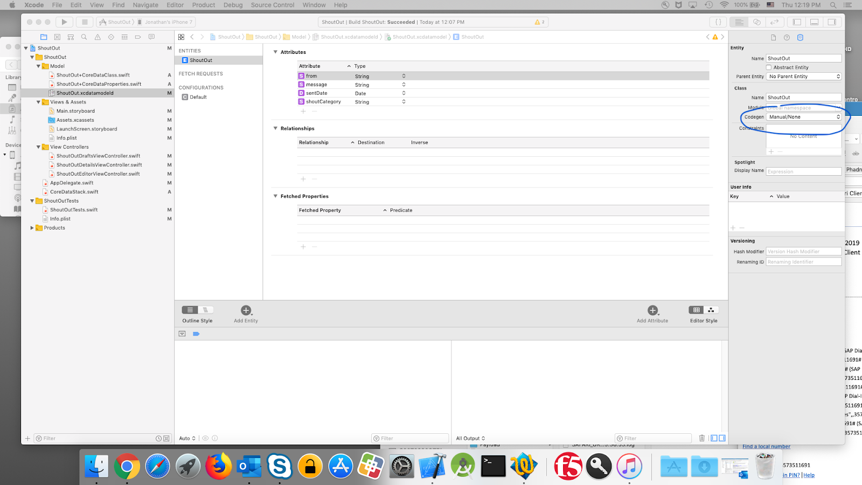Viewport: 862px width, 485px height.
Task: Open the Find navigator magnifier icon
Action: pos(84,37)
